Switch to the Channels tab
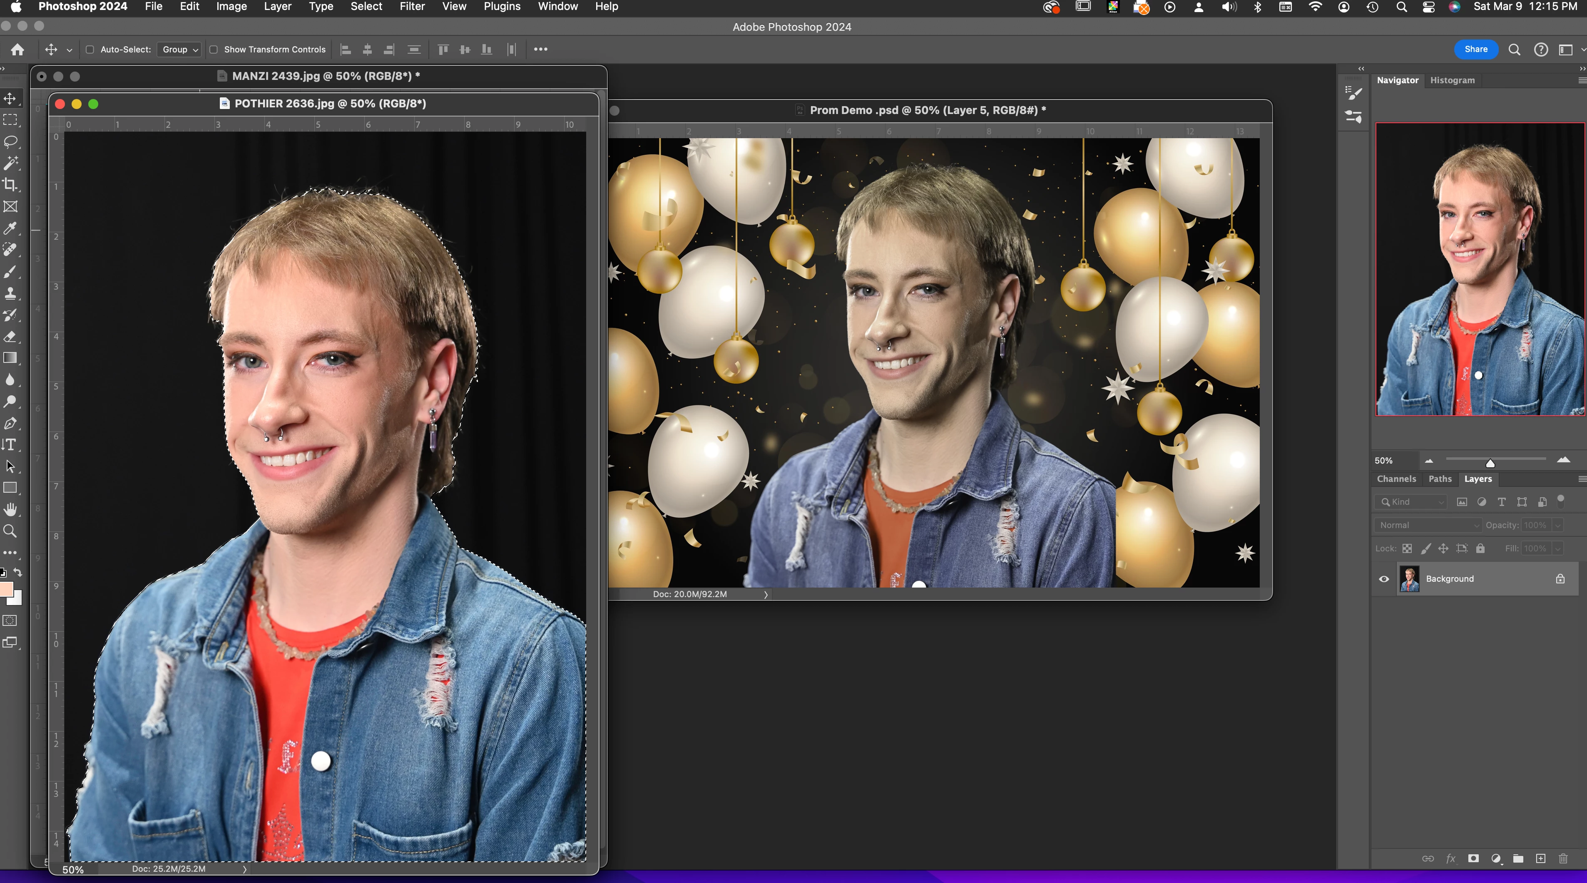 [x=1396, y=479]
